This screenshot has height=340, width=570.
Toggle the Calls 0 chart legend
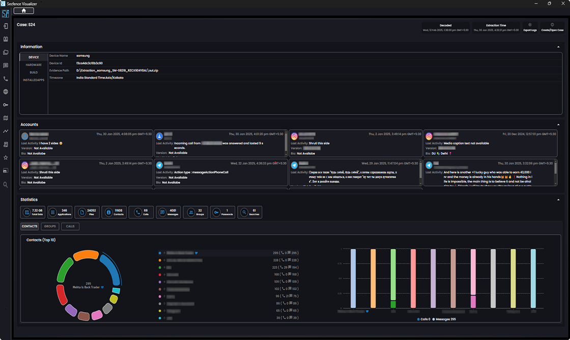coord(423,319)
